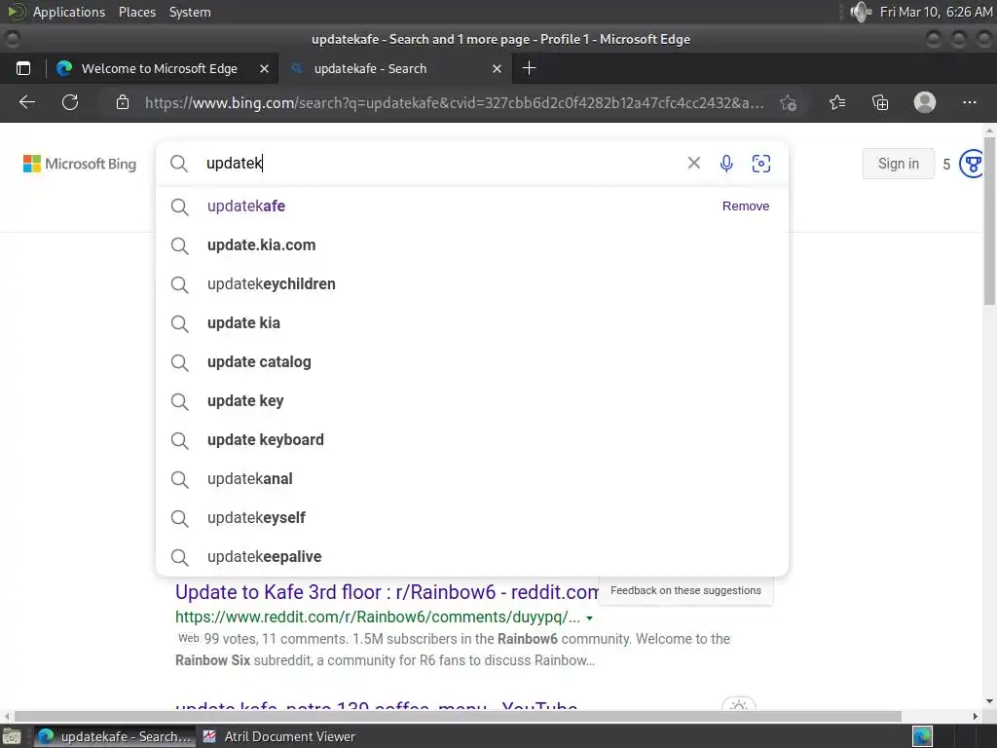997x748 pixels.
Task: Open the System menu
Action: click(x=190, y=12)
